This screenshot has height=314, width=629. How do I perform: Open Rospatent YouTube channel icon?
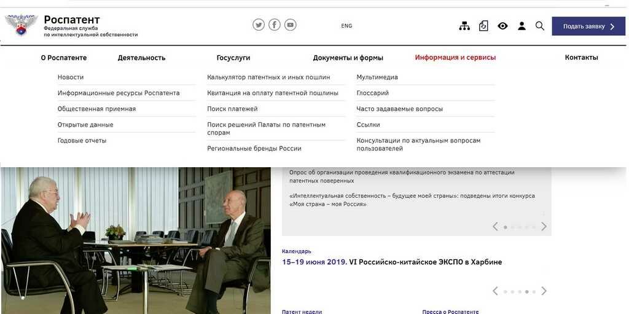[291, 25]
